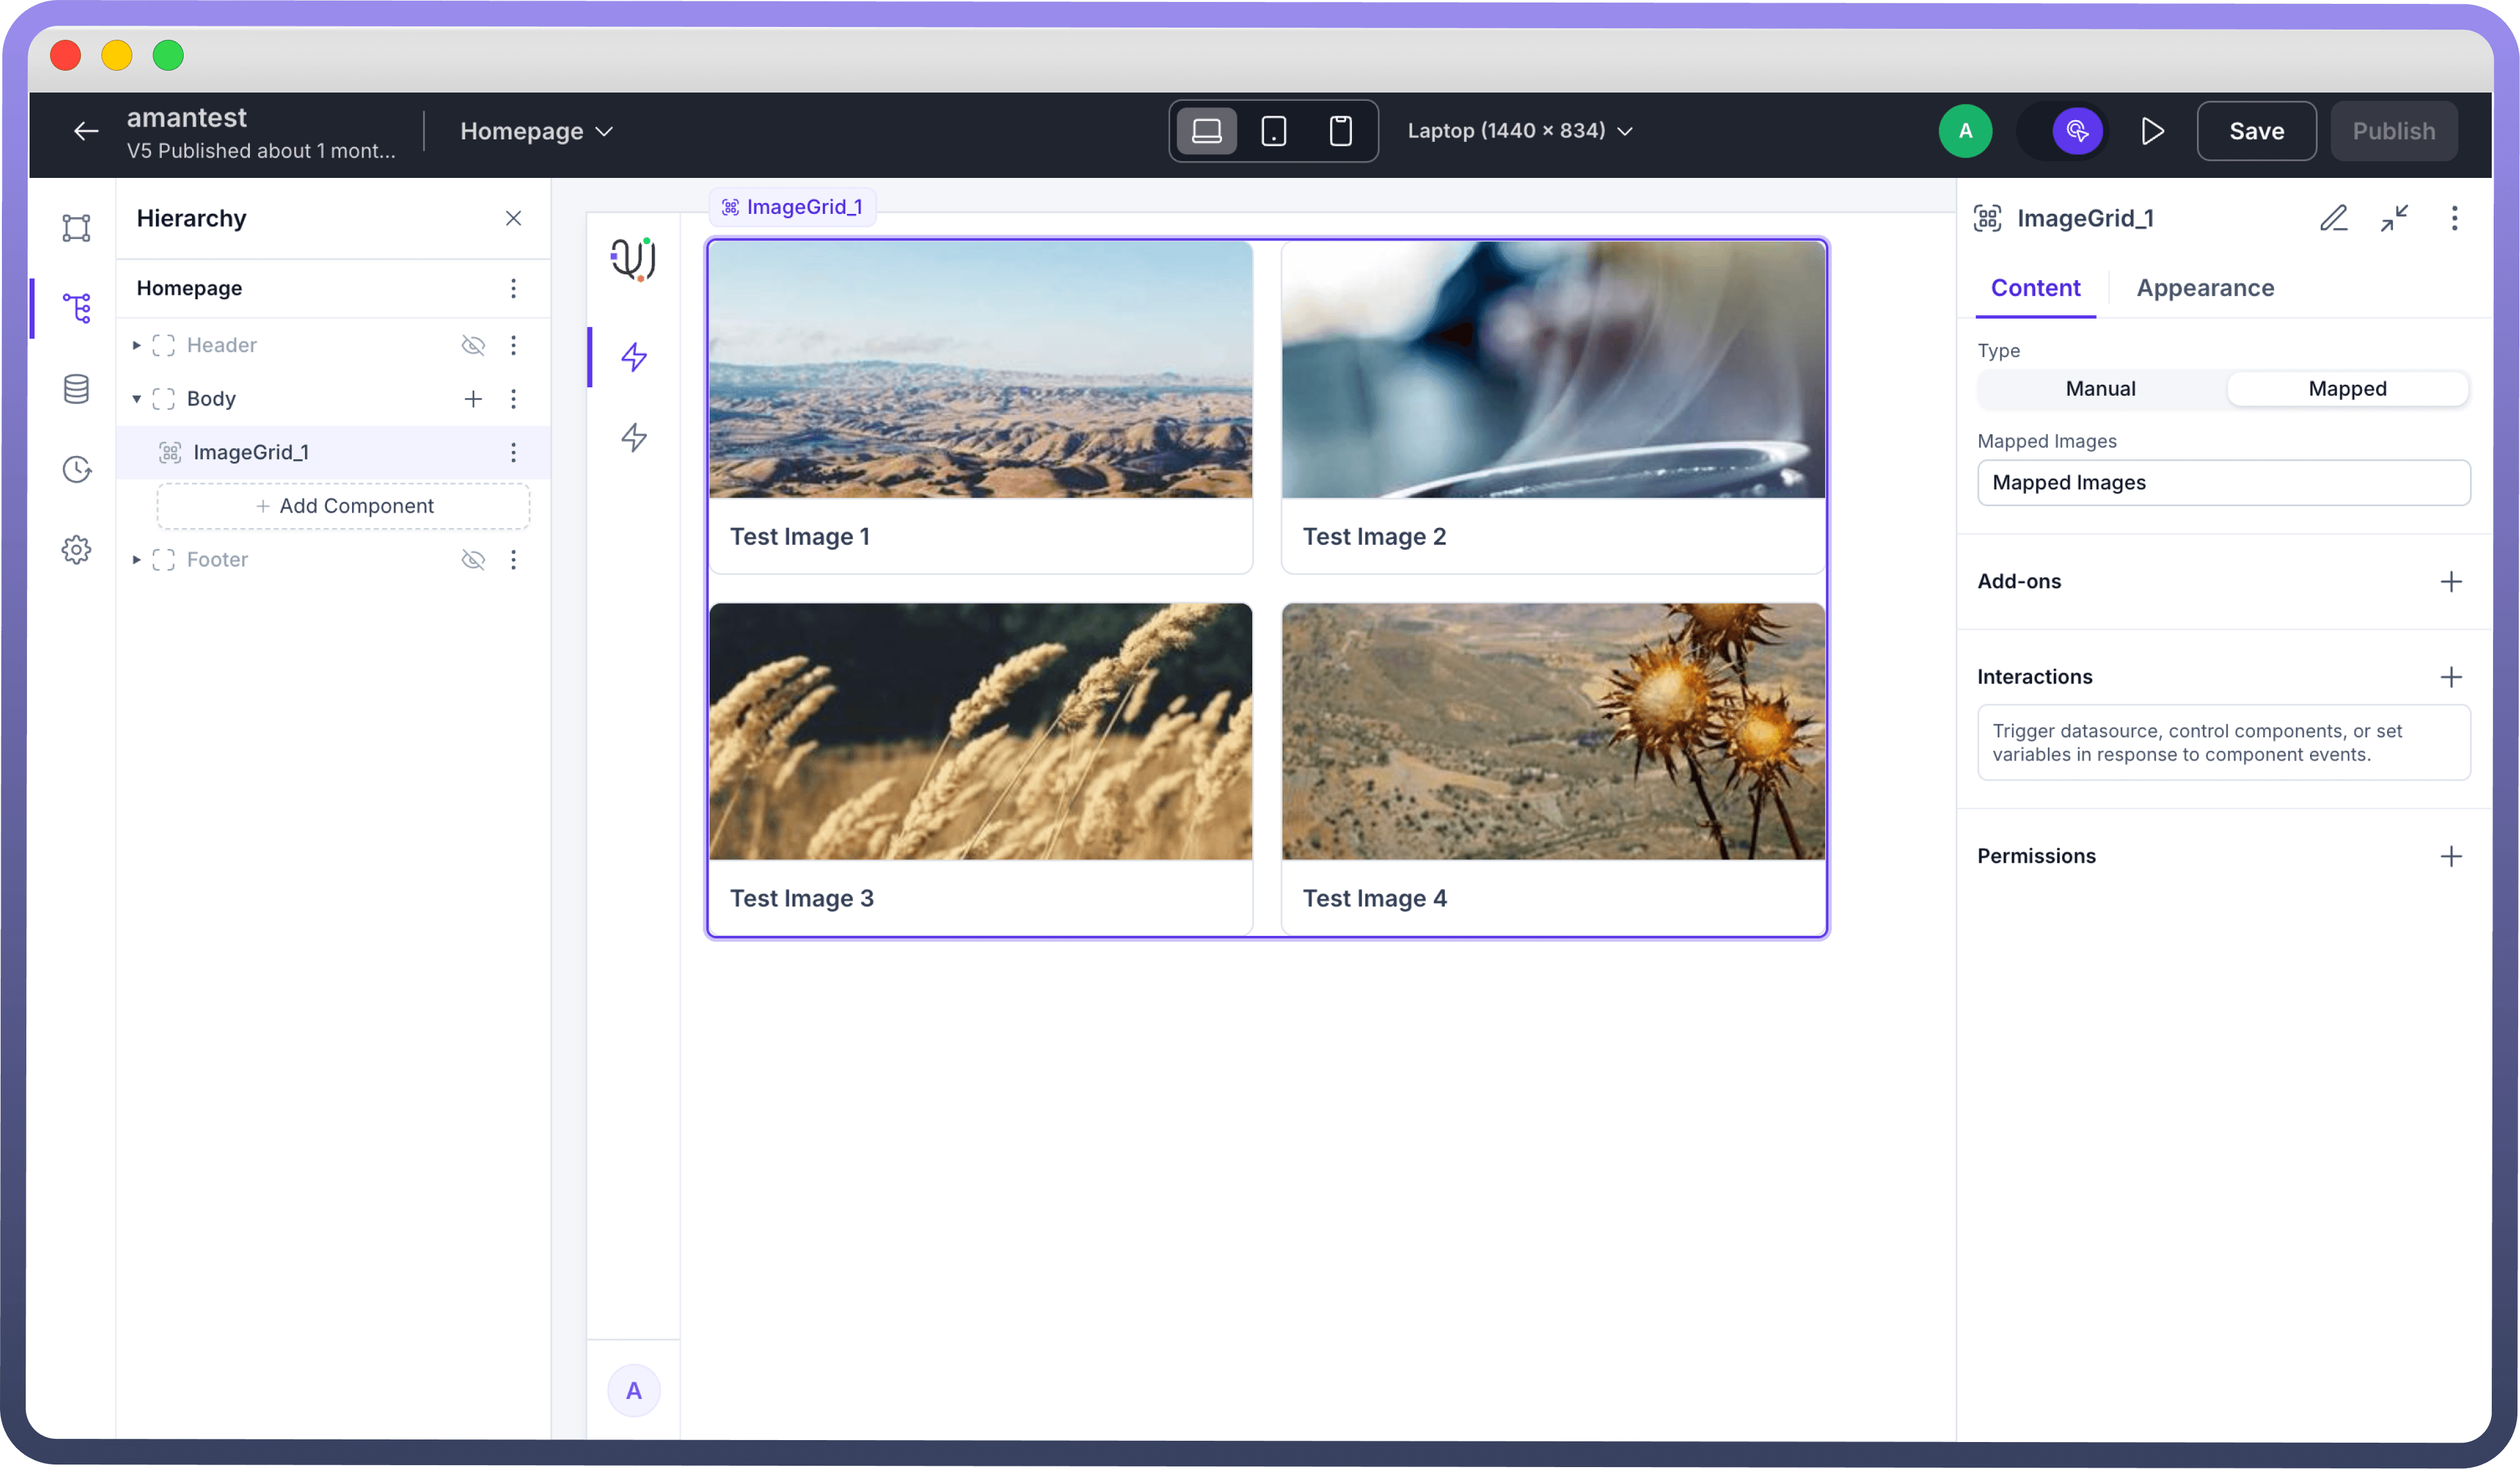Open the version history clock icon

click(76, 469)
